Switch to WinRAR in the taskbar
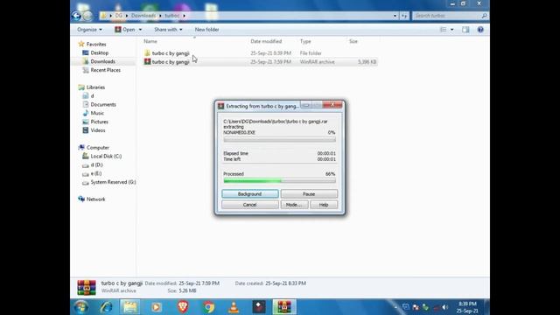The image size is (560, 315). [x=284, y=307]
